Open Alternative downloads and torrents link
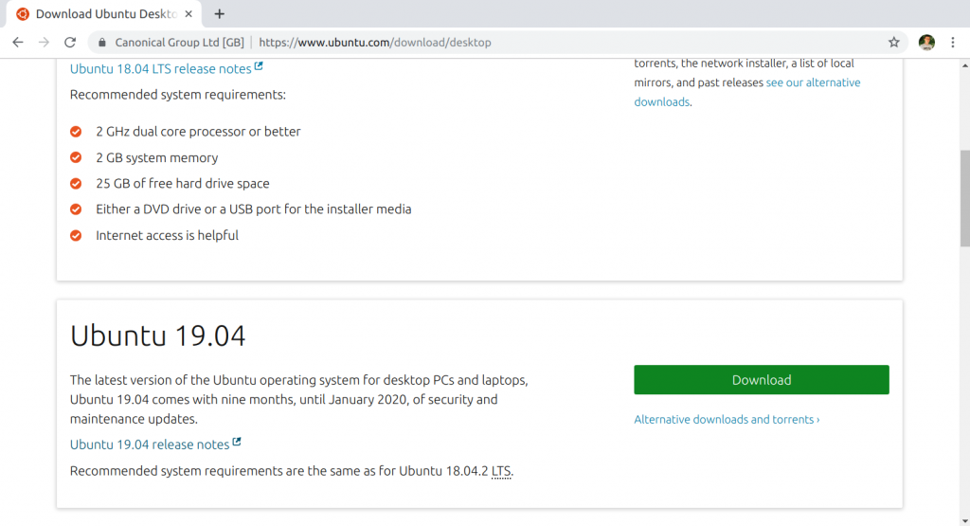Screen dimensions: 970x526 pos(727,420)
